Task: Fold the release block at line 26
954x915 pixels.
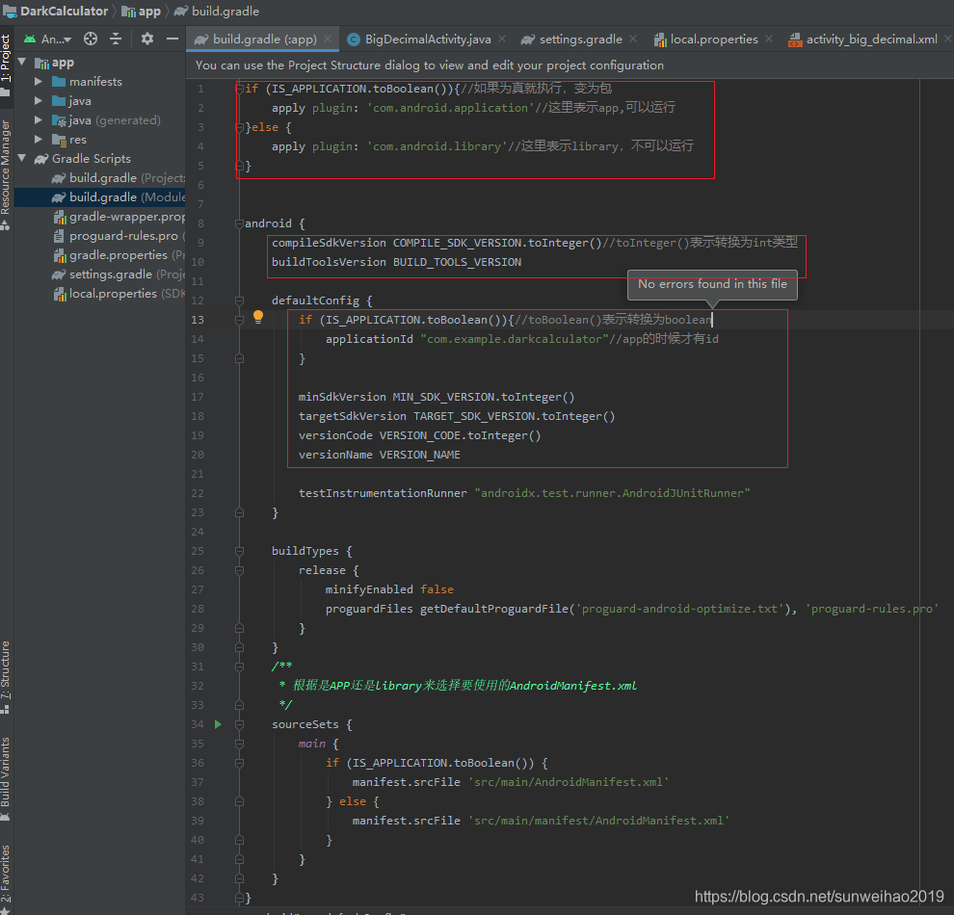Action: pos(239,570)
